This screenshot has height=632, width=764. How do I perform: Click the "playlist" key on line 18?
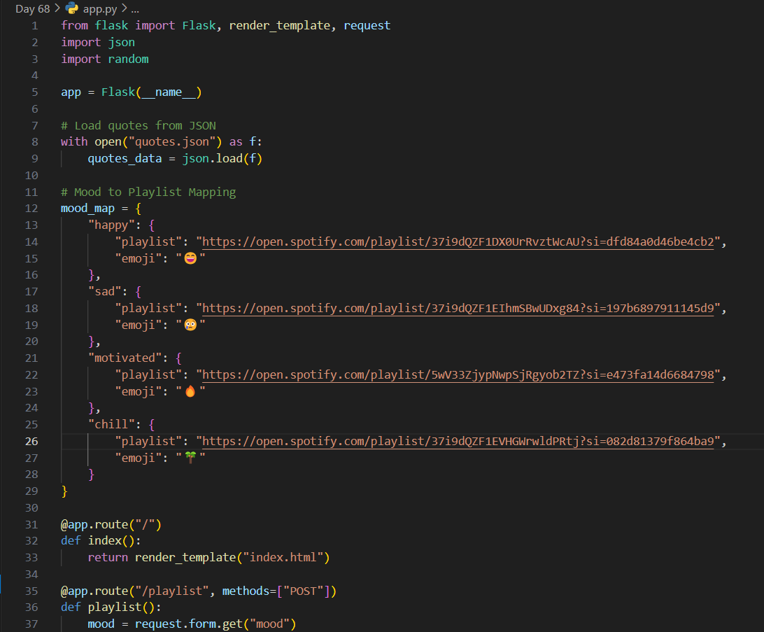(x=148, y=309)
